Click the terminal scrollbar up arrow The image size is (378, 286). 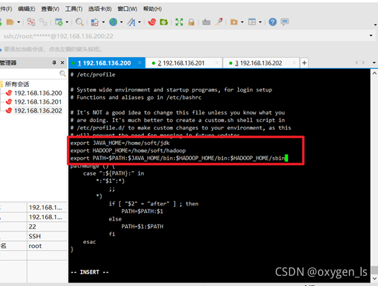point(375,73)
